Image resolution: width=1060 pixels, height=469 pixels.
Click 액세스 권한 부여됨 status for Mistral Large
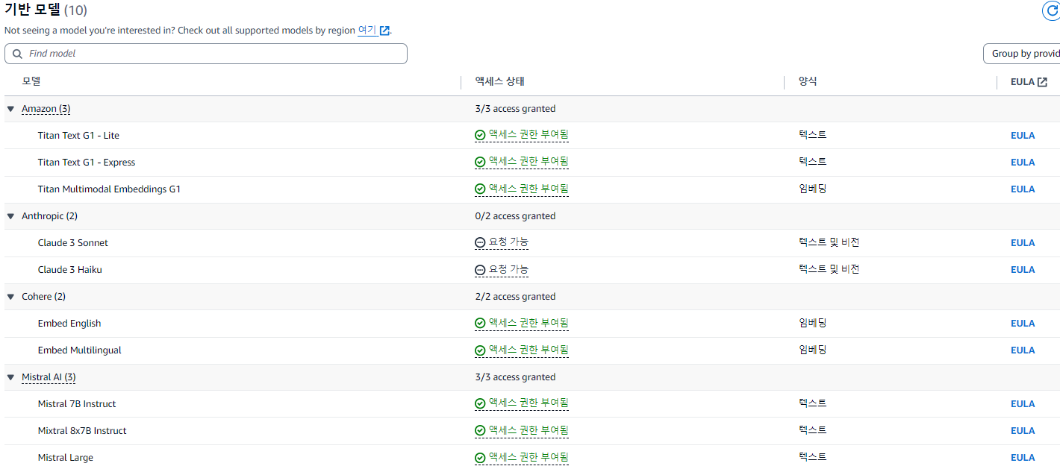[x=529, y=457]
